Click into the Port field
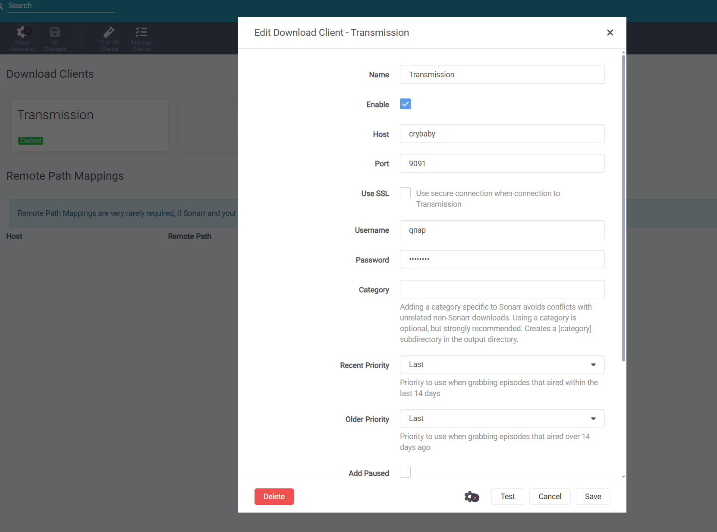 point(502,163)
